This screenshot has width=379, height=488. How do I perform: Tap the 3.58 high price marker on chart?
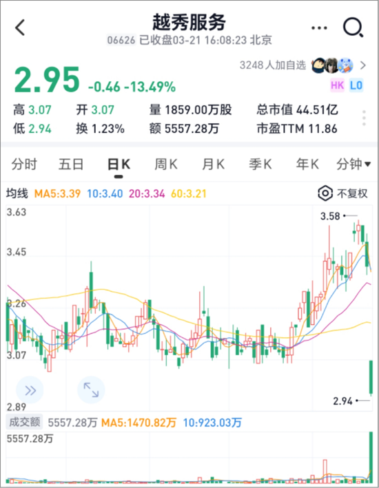(330, 216)
